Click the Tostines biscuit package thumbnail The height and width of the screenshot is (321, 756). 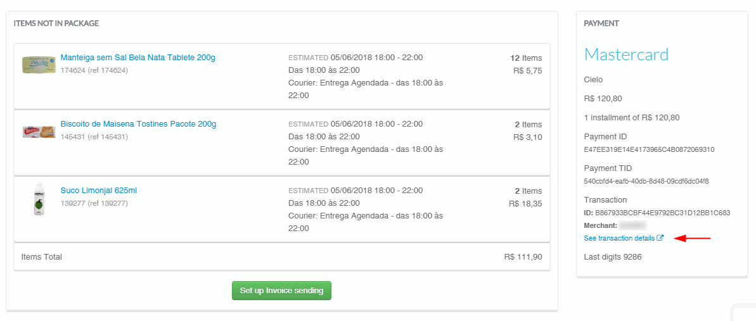39,131
